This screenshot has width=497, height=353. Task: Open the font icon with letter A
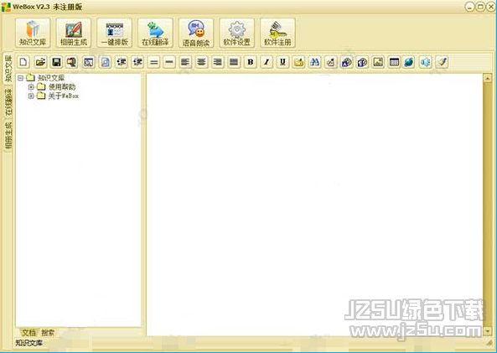coord(347,62)
